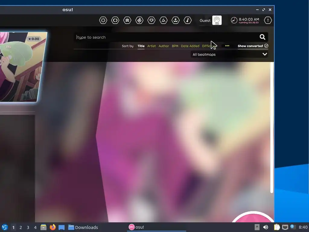Click the magnifying glass search icon
Screen dimensions: 309x232
coord(262,37)
